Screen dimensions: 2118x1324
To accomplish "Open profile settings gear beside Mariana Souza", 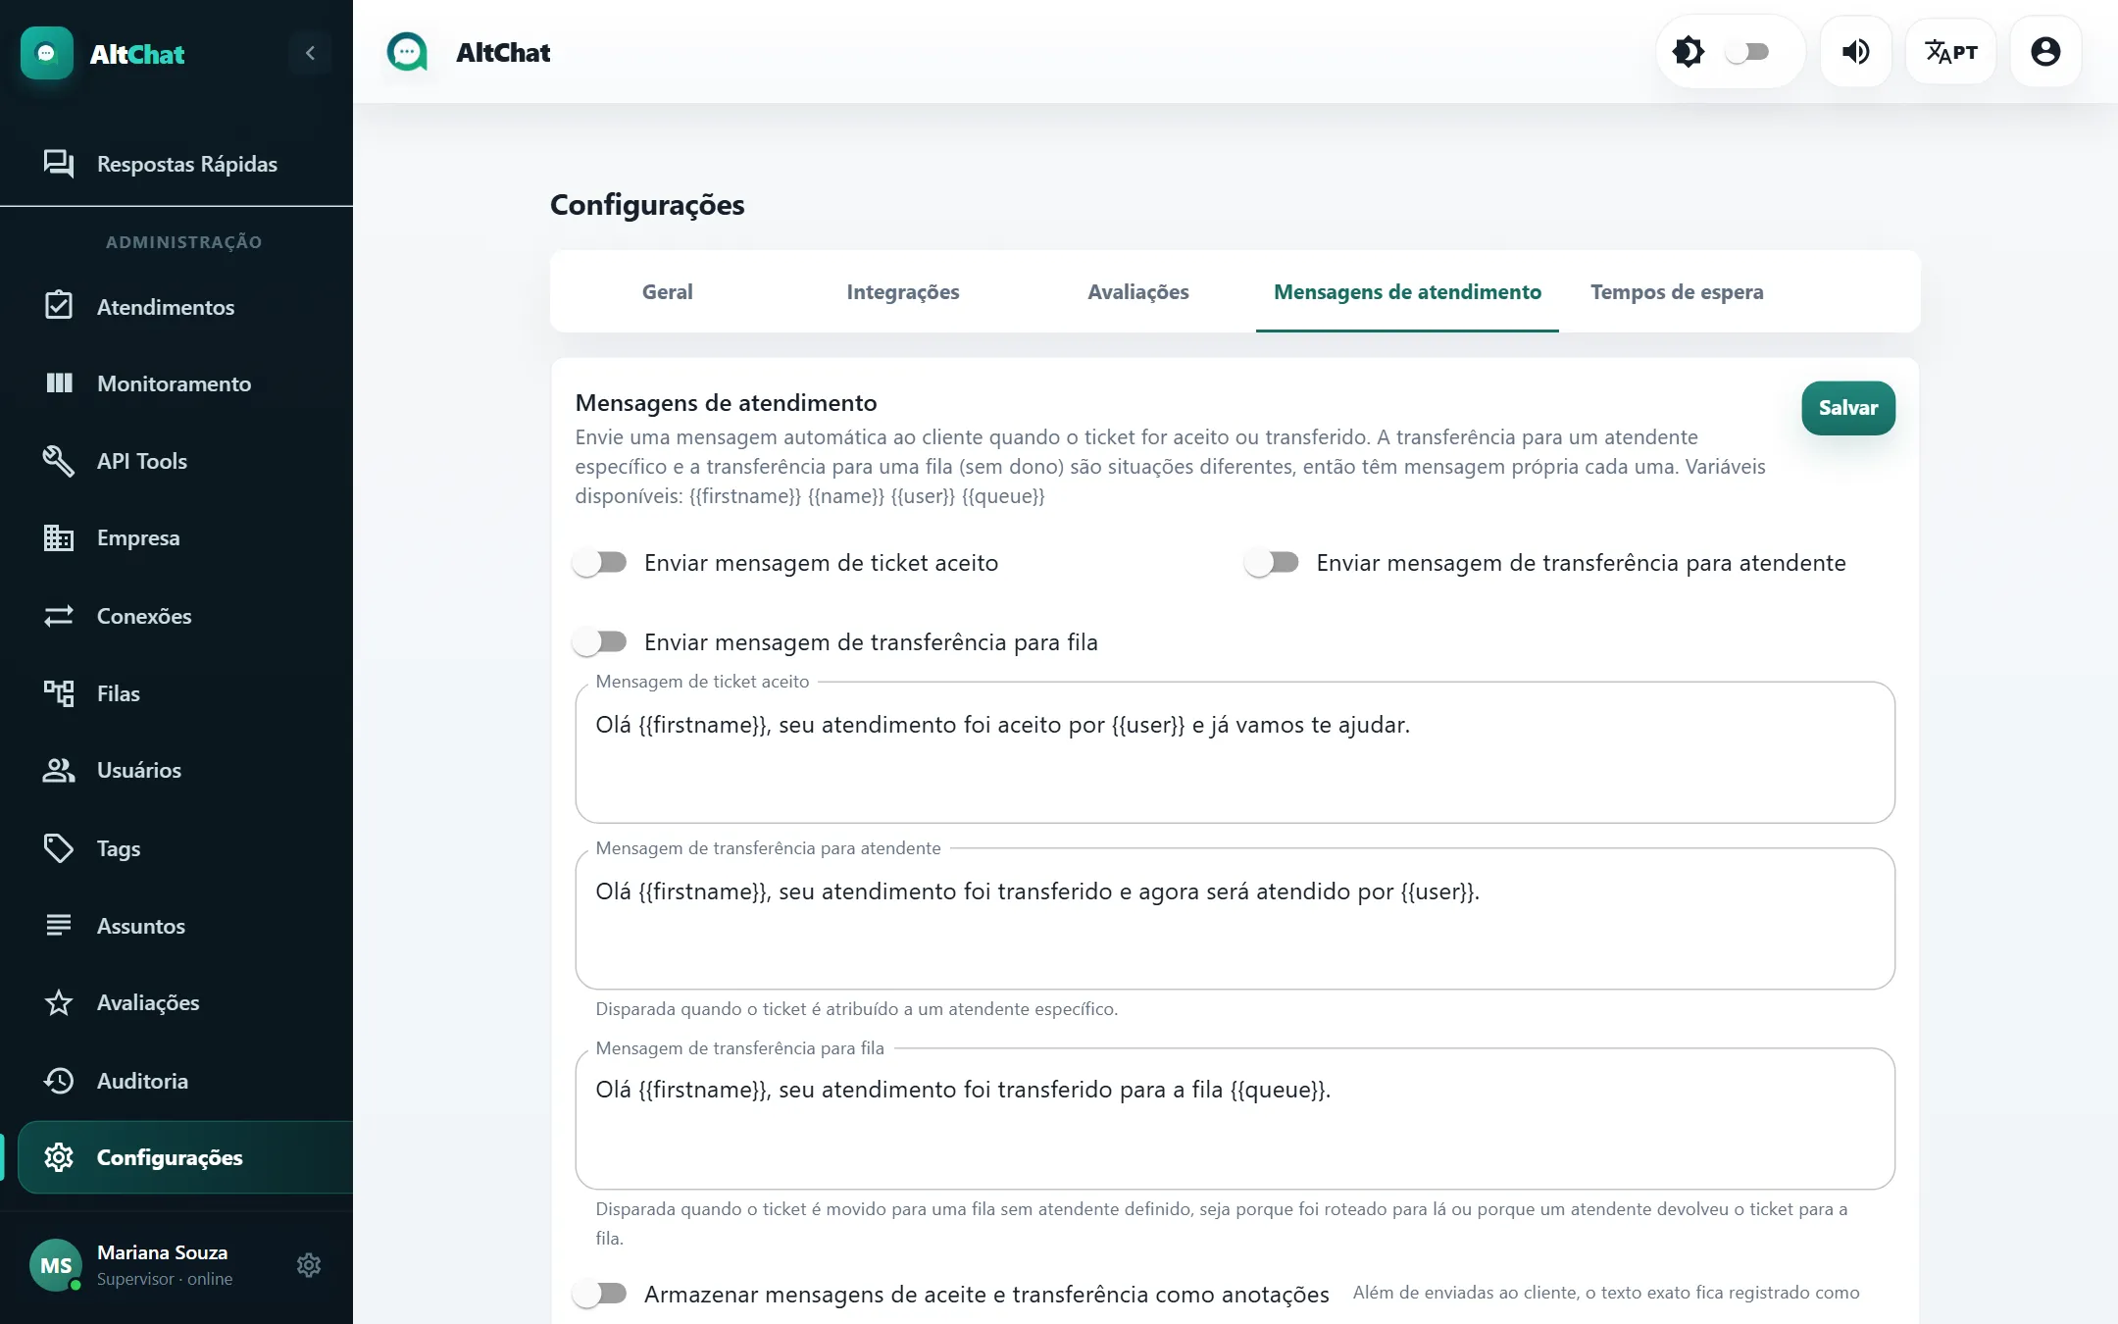I will (309, 1265).
